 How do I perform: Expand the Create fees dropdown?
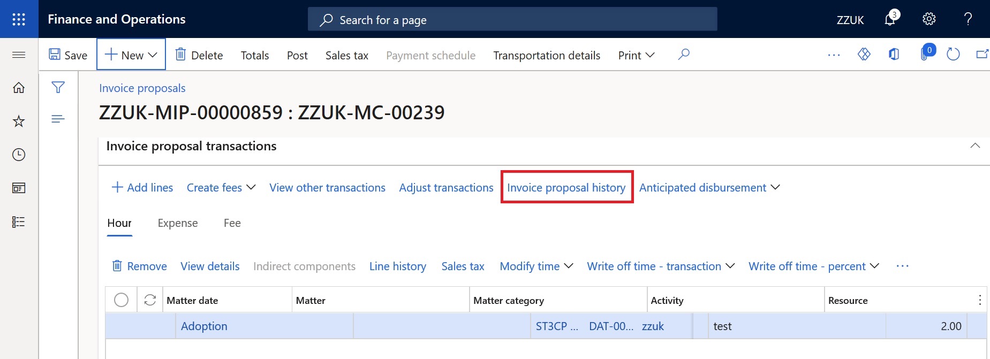(221, 188)
